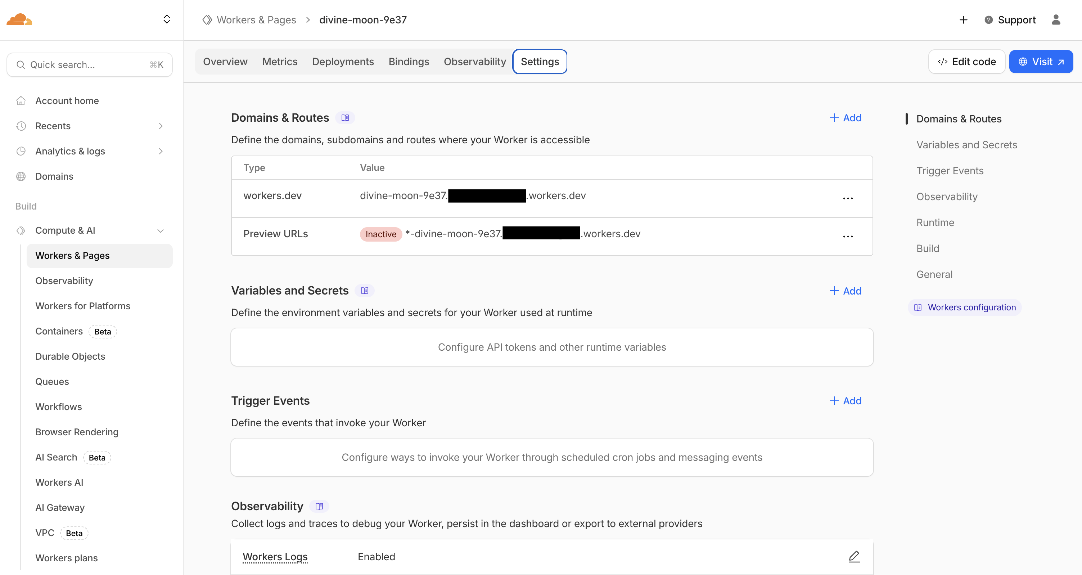
Task: Open documentation icon beside Domains & Routes heading
Action: (x=345, y=118)
